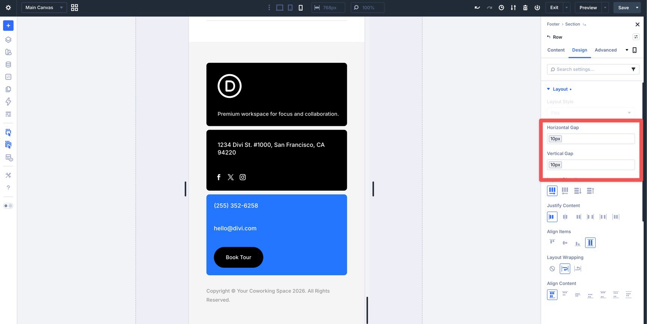Open the Main Canvas dropdown
647x324 pixels.
44,7
